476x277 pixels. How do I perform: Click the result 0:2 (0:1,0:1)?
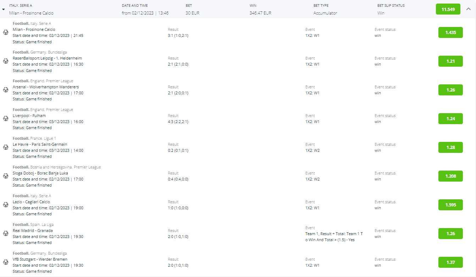pyautogui.click(x=178, y=150)
